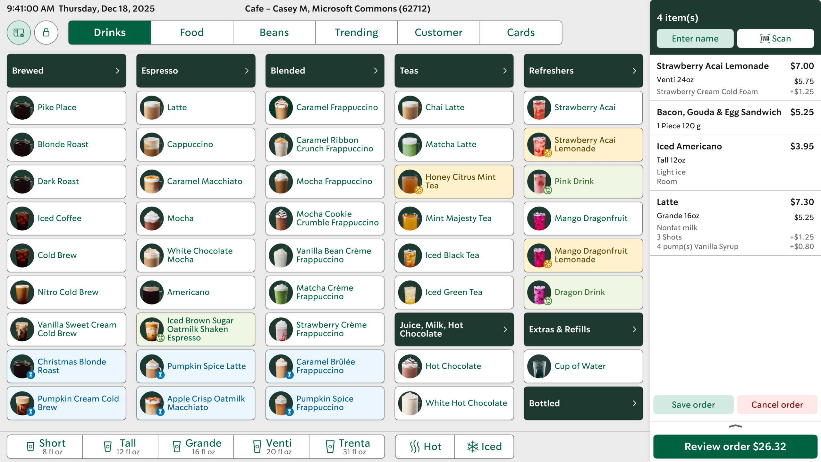821x462 pixels.
Task: Pick Venti 20 fl oz size
Action: pos(271,447)
